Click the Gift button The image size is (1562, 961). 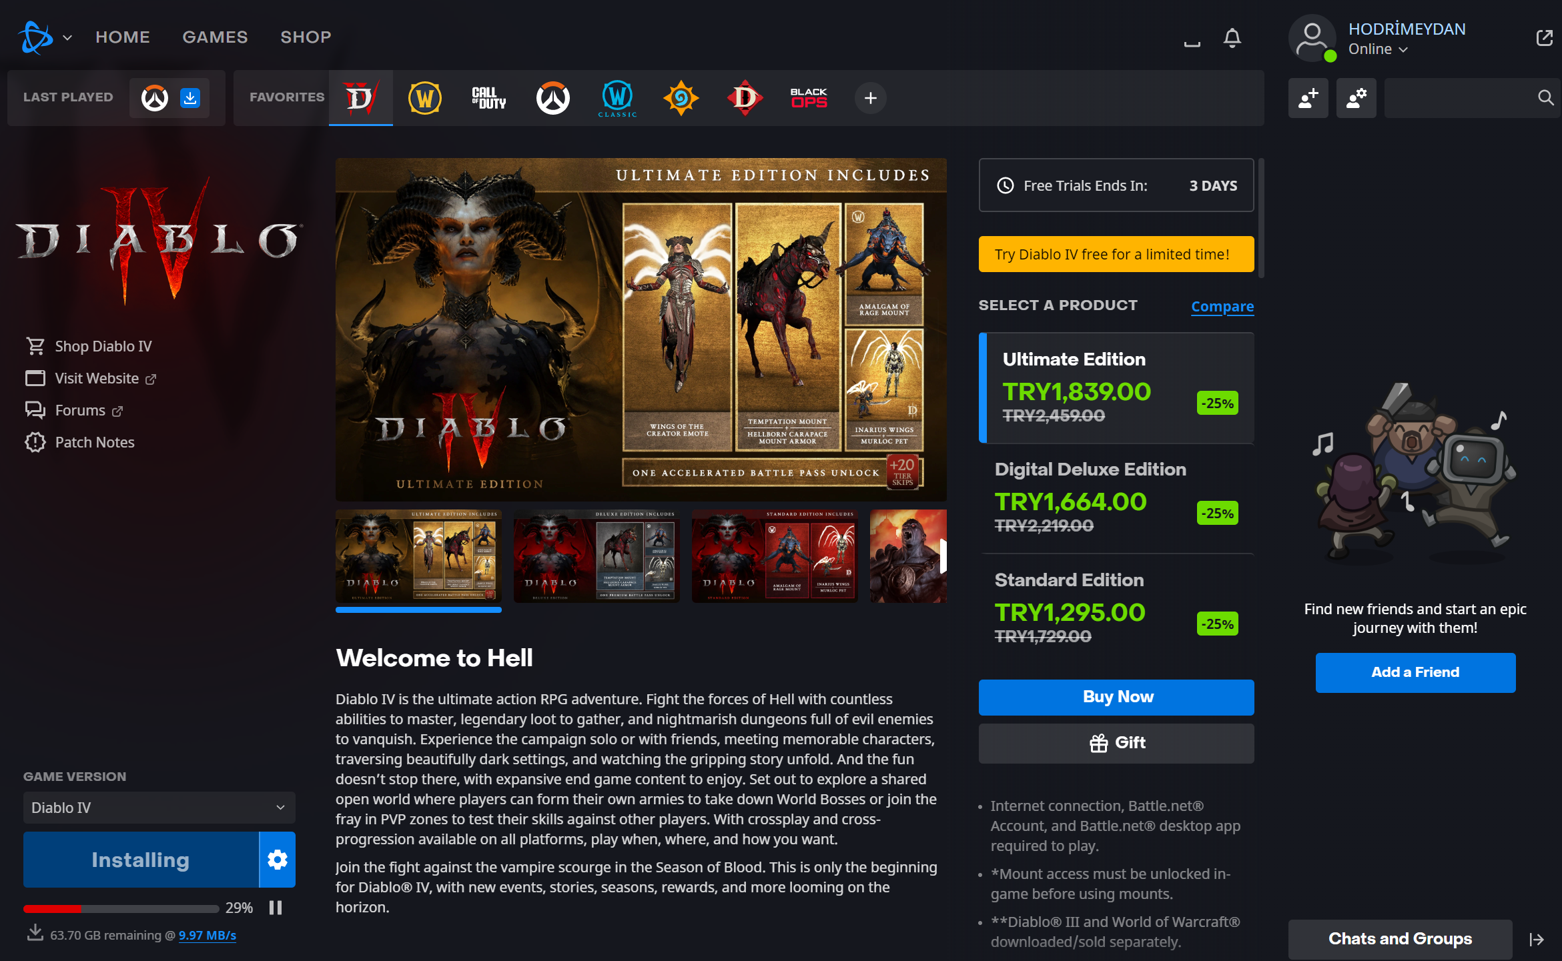(1116, 743)
